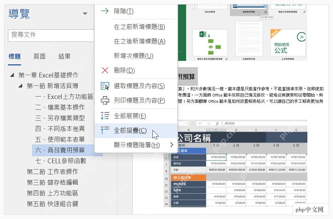Image resolution: width=333 pixels, height=219 pixels.
Task: Select heading 第一章 Excel基礎操作
Action: [49, 75]
